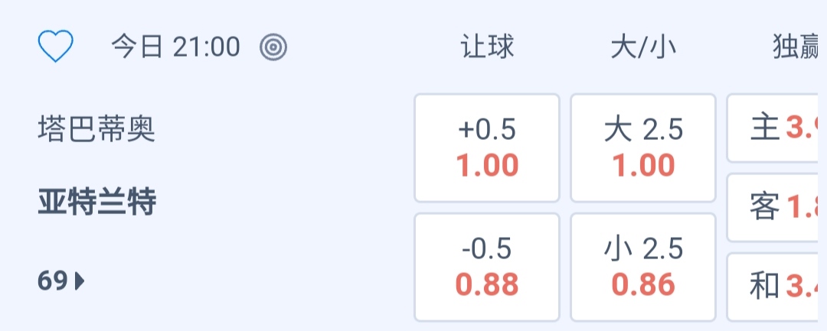Switch to the 大/小 column header
Screen dimensions: 827x331
tap(643, 47)
